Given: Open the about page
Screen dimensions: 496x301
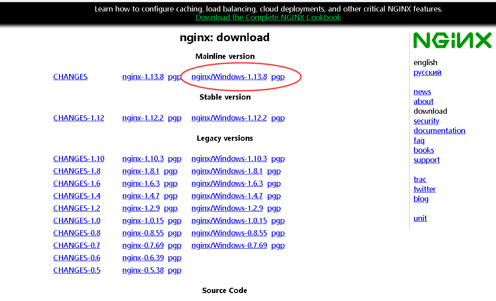Looking at the screenshot, I should 424,101.
